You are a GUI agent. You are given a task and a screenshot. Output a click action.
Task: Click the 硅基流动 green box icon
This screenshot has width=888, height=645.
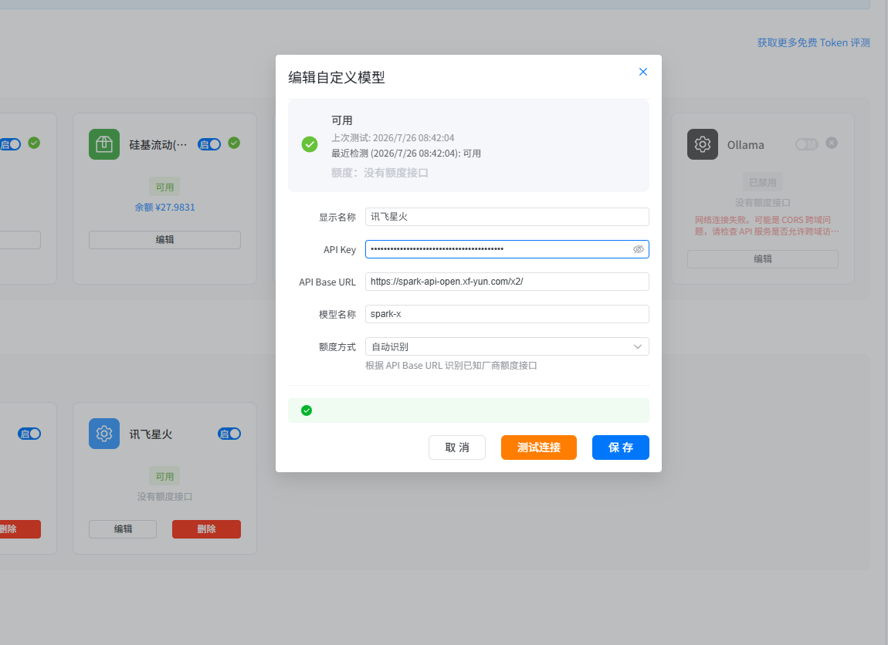104,144
